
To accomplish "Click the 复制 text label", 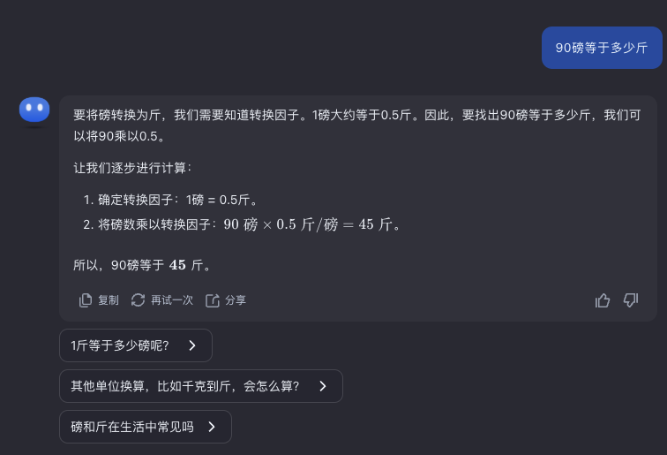I will [109, 300].
